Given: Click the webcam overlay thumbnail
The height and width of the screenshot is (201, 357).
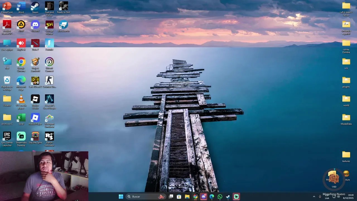Looking at the screenshot, I should tap(44, 176).
